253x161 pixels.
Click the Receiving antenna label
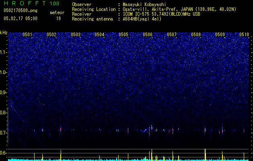(93, 19)
